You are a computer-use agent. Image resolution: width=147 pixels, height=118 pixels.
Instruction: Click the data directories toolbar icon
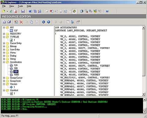click(x=35, y=11)
